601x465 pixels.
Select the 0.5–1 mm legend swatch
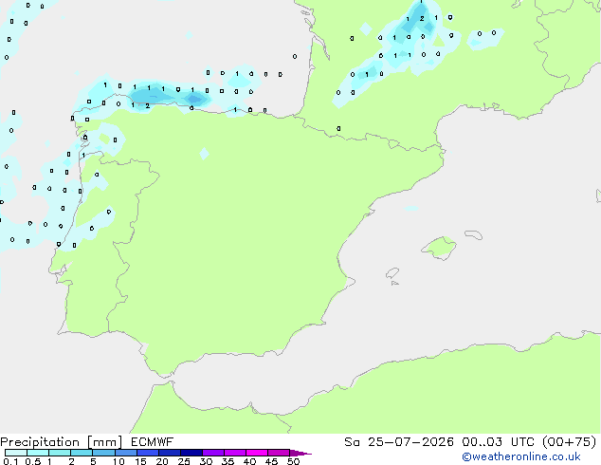[38, 453]
